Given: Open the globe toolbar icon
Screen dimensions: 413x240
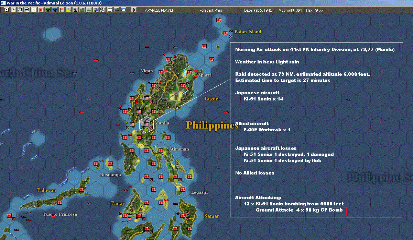Looking at the screenshot, I should [x=96, y=10].
